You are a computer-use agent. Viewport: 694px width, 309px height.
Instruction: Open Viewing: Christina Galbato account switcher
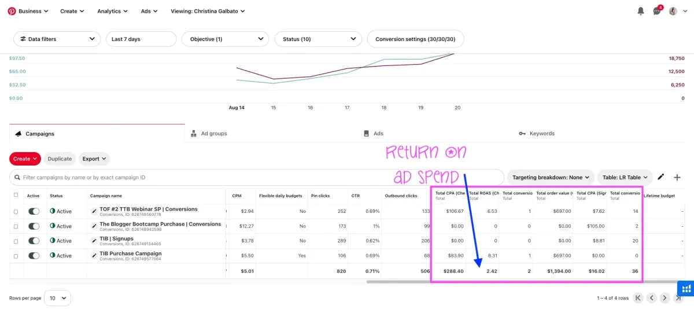[208, 11]
